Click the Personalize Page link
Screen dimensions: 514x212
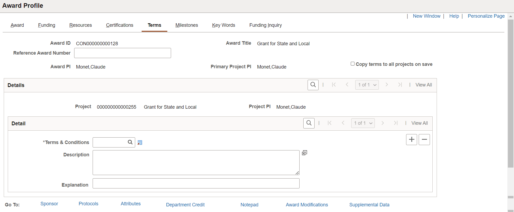(486, 16)
